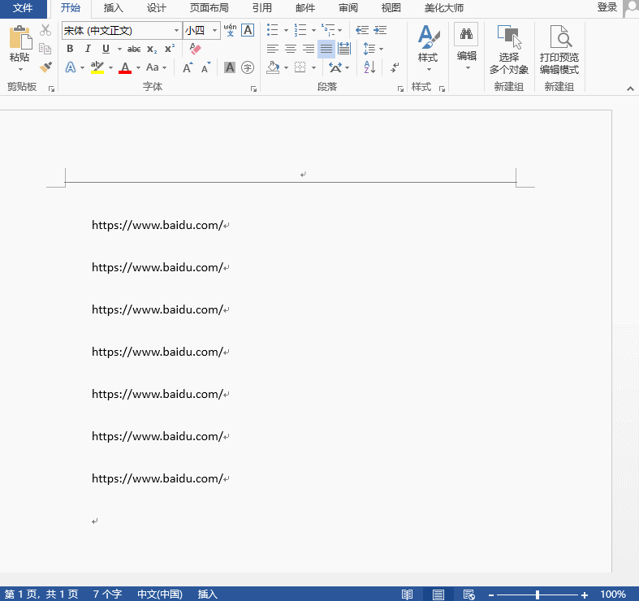Expand the Styles gallery dropdown

point(428,68)
